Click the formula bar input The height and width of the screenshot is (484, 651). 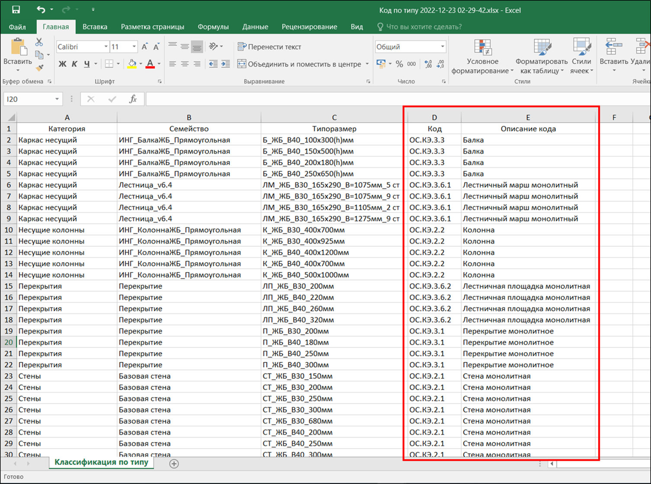398,99
